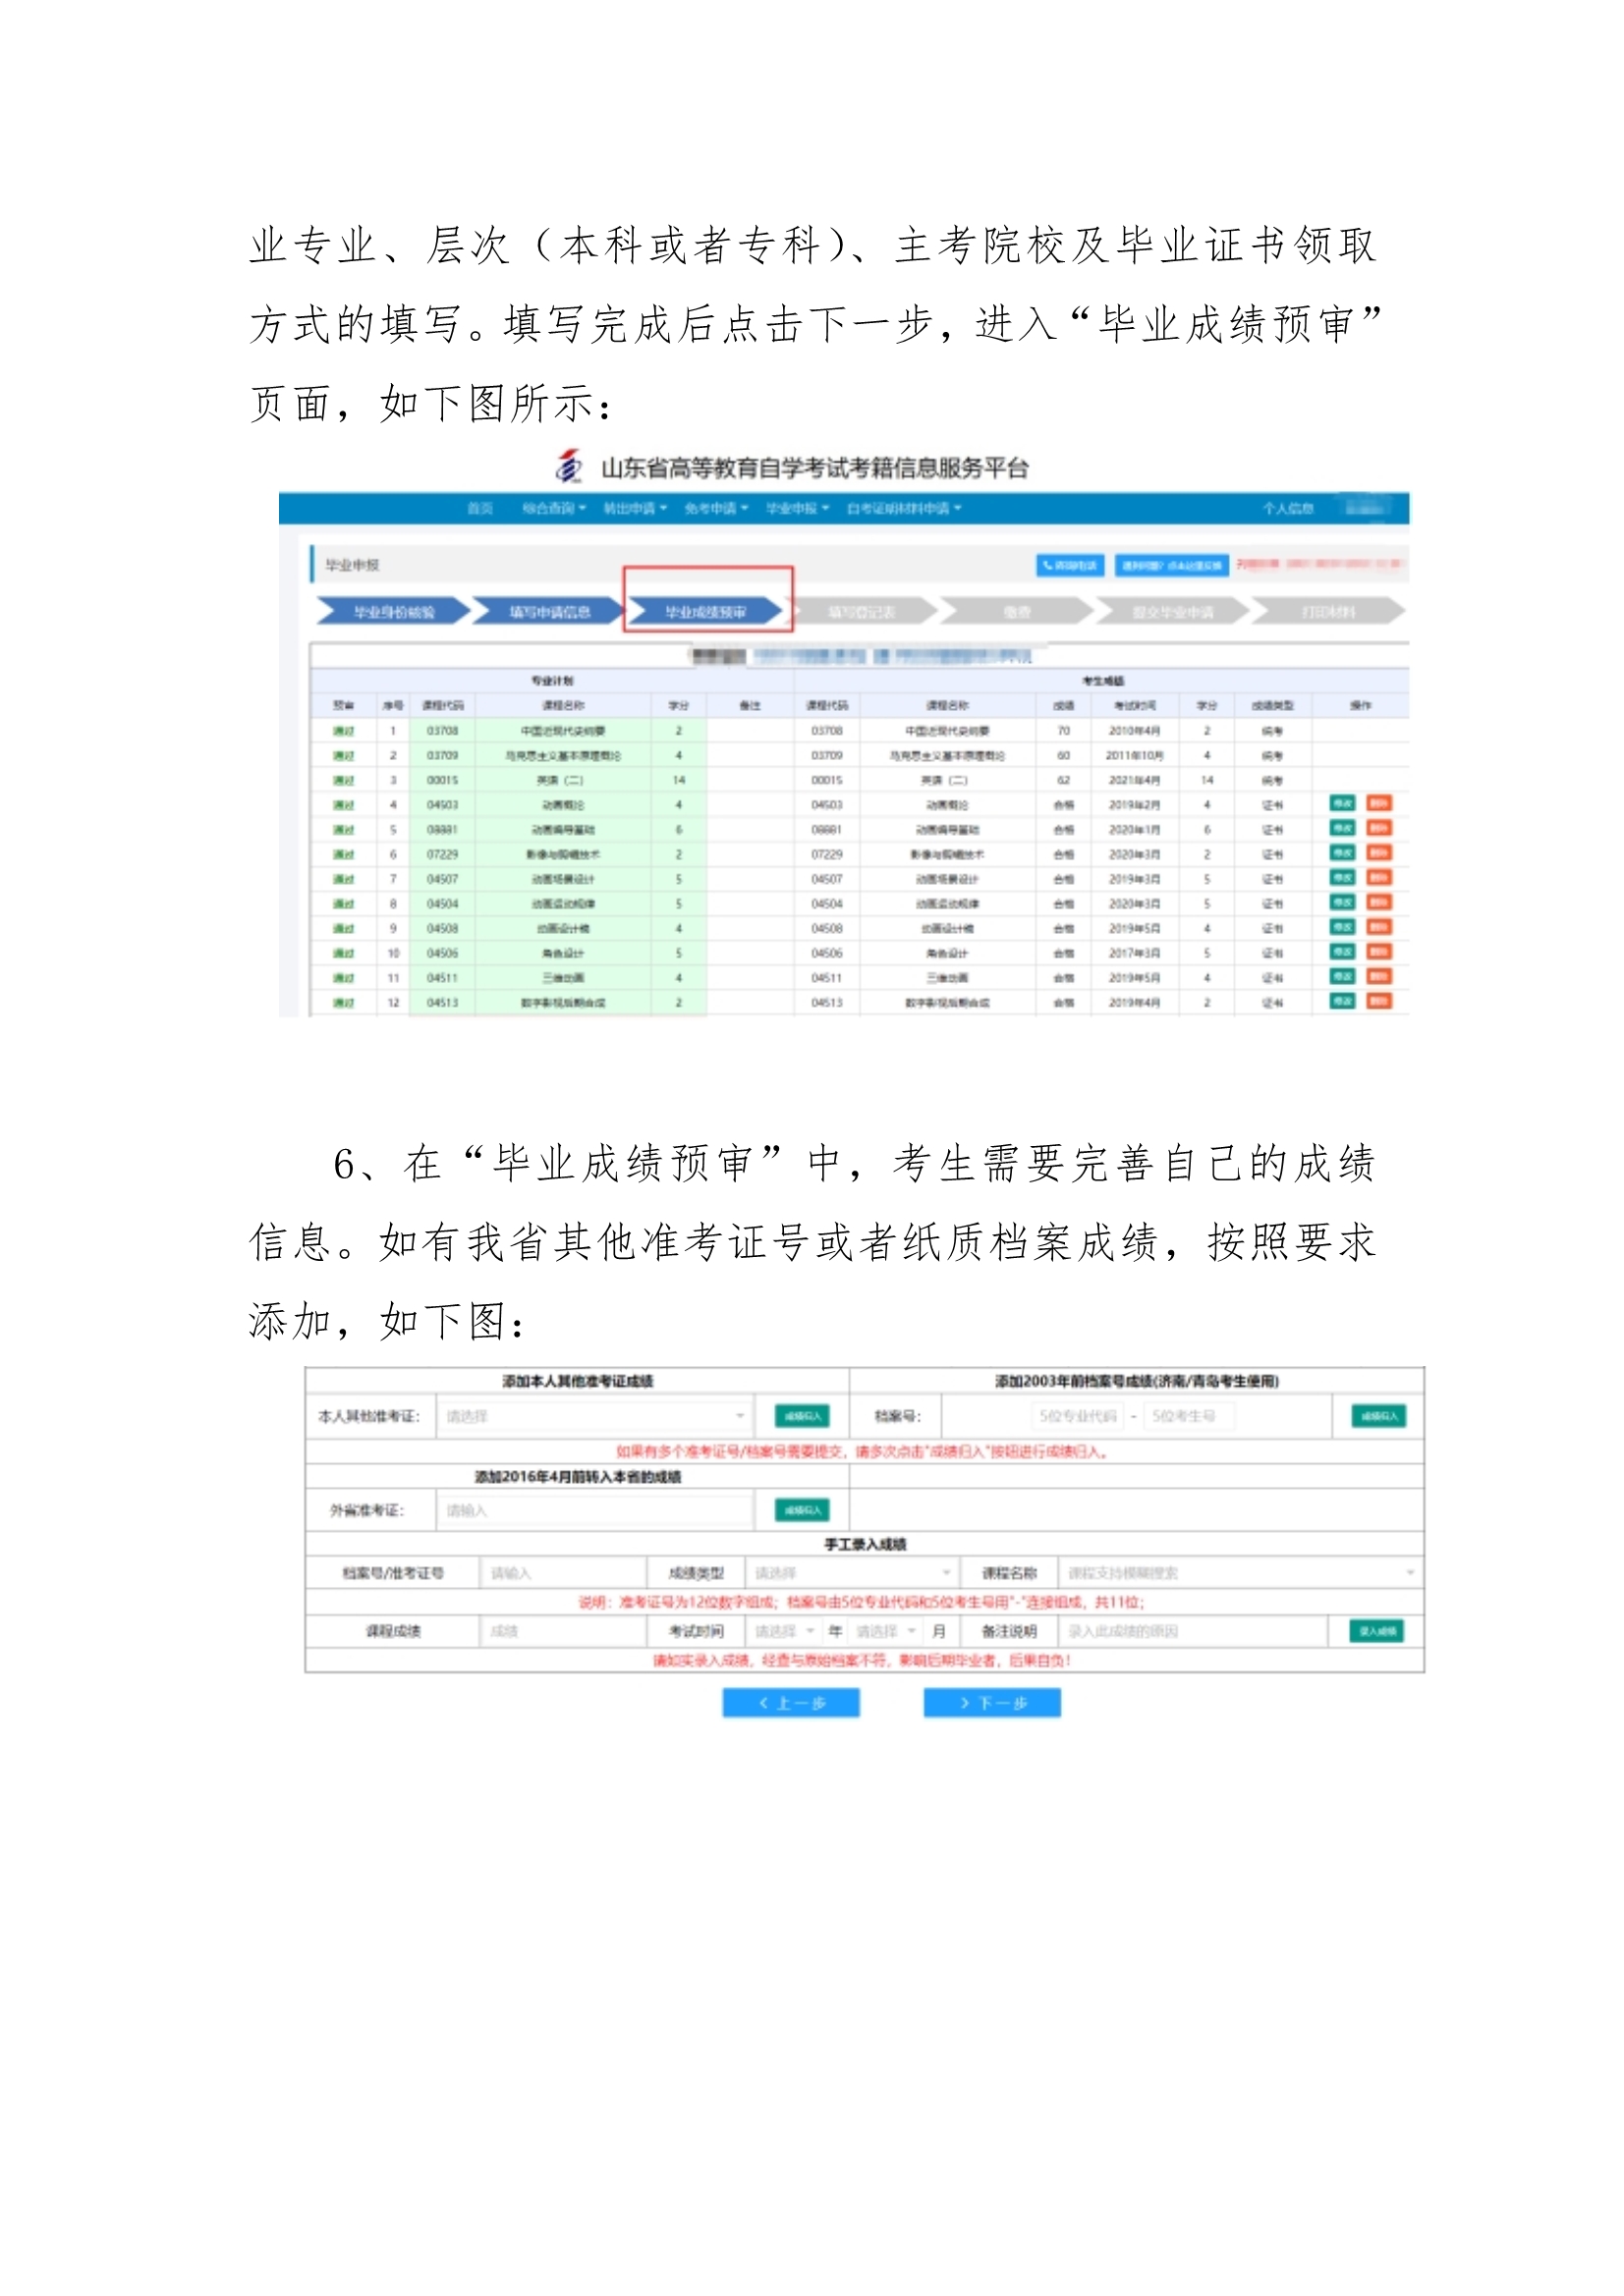Click the 5位专业代码 input field
Viewport: 1624px width, 2296px height.
pyautogui.click(x=1078, y=1416)
